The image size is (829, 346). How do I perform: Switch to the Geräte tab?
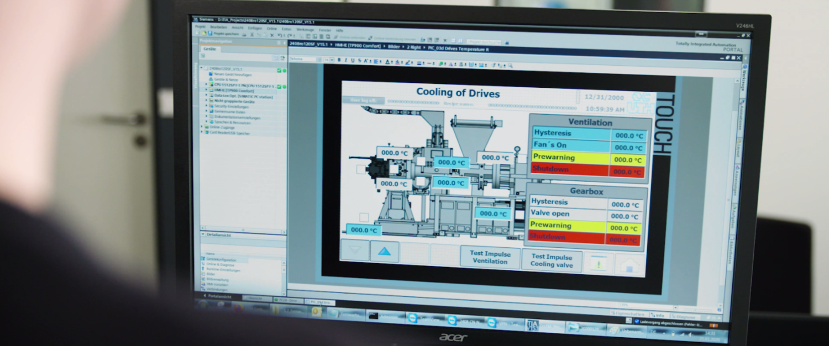[x=210, y=49]
